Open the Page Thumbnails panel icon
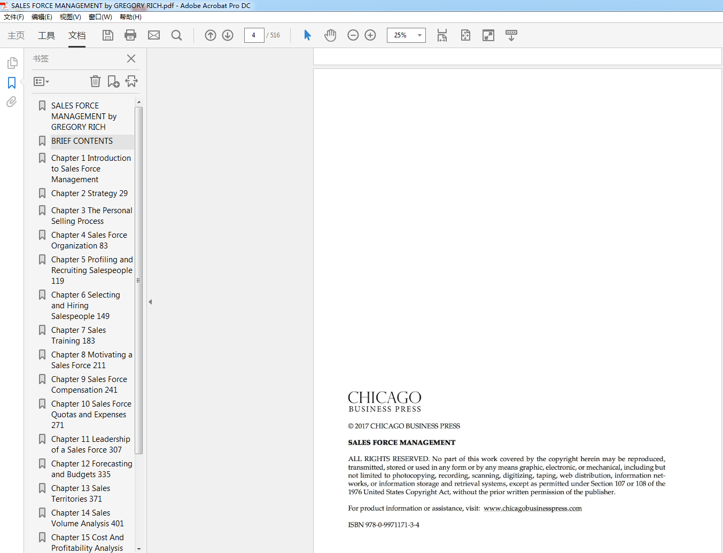The width and height of the screenshot is (723, 553). pyautogui.click(x=12, y=63)
